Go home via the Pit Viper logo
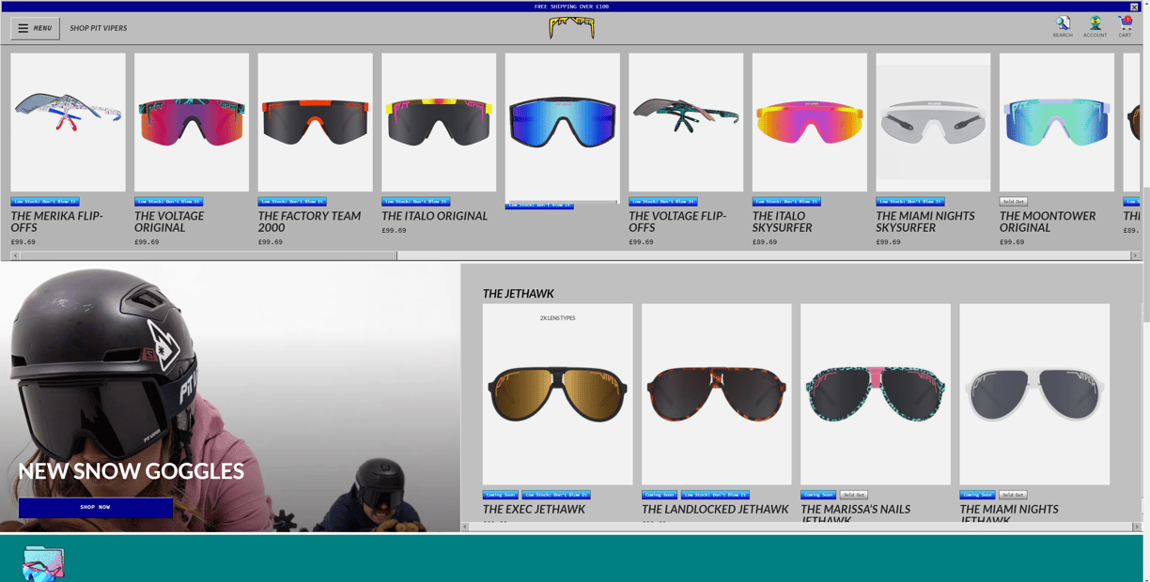 pos(571,28)
